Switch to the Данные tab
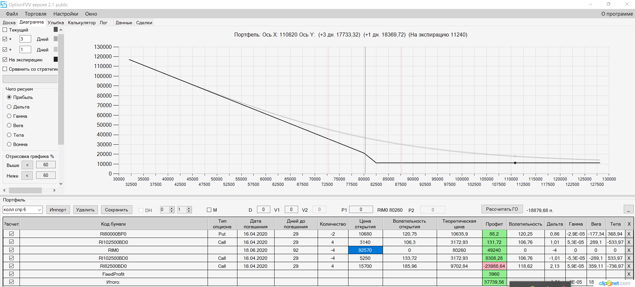 coord(124,23)
